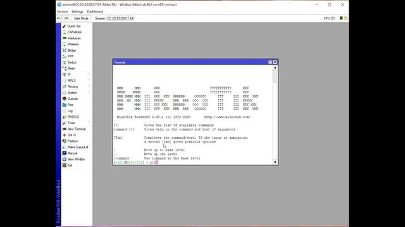Expand the MPLS submenu arrow
This screenshot has width=405, height=227.
[x=89, y=81]
